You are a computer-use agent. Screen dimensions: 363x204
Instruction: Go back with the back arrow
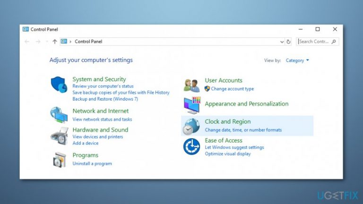[x=27, y=42]
